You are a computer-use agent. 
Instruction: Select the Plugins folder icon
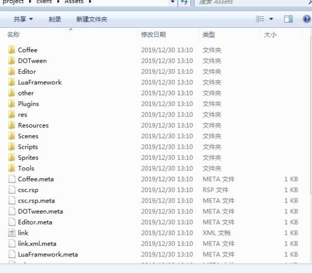coord(12,103)
